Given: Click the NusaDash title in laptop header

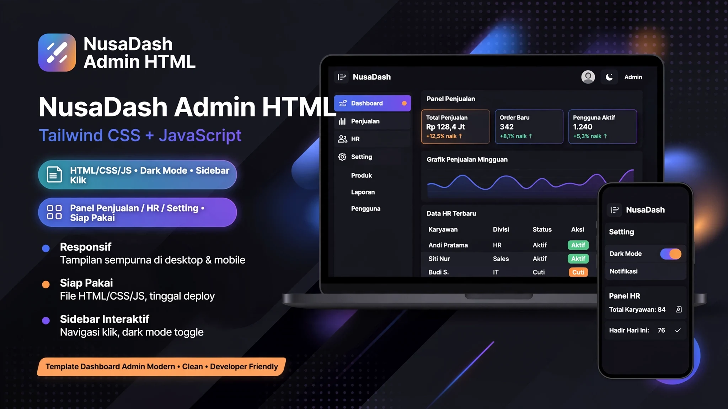Looking at the screenshot, I should pyautogui.click(x=371, y=77).
